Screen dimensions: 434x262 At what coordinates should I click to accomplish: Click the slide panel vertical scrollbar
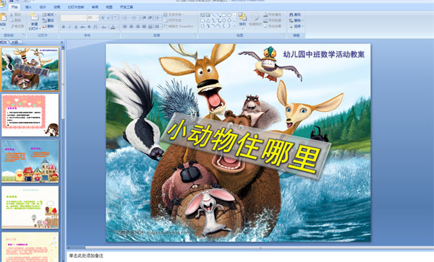point(63,83)
